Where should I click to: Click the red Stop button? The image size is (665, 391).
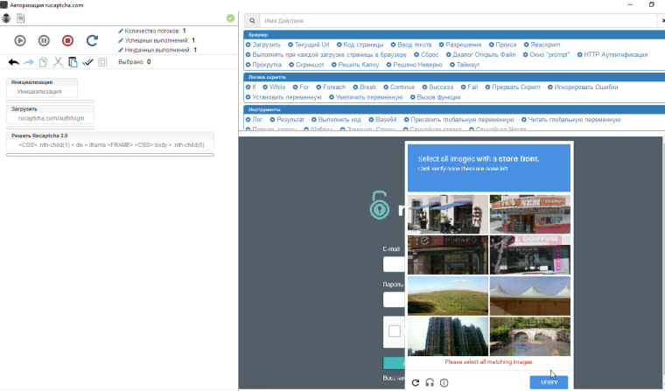(67, 40)
